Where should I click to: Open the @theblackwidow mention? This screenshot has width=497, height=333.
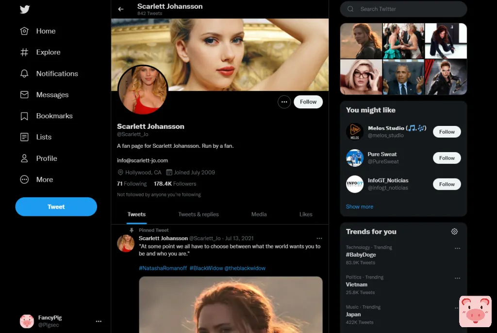click(x=245, y=268)
